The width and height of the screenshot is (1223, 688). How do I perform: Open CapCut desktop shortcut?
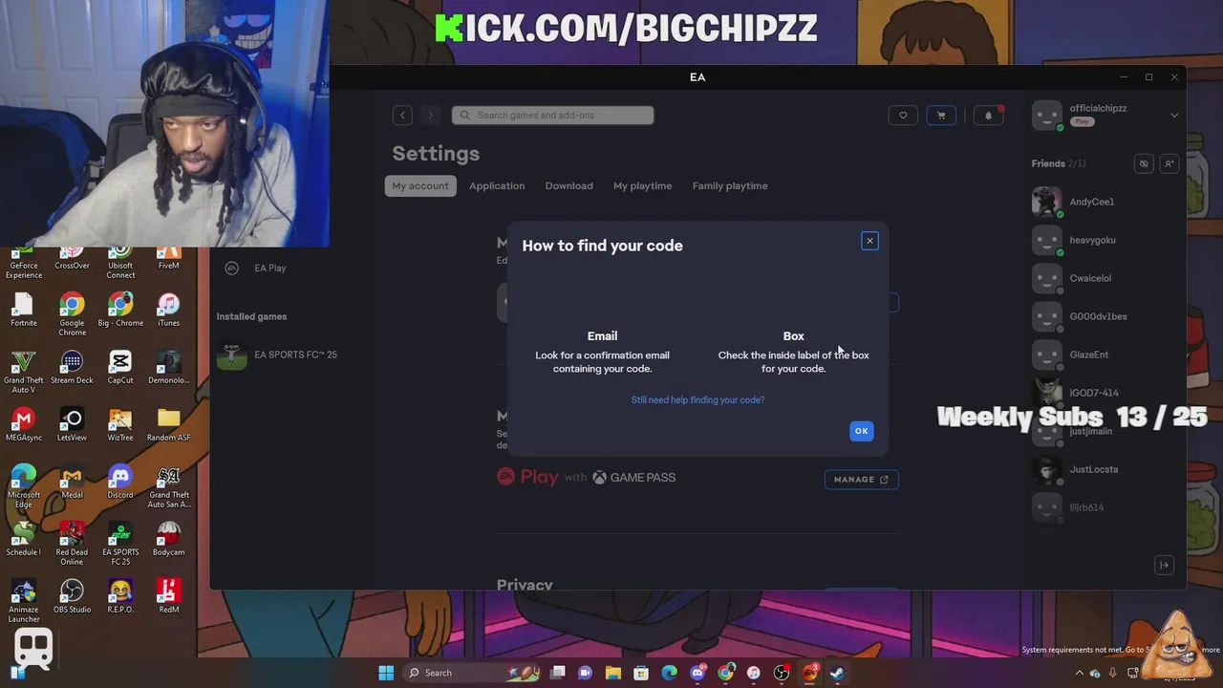(x=120, y=367)
